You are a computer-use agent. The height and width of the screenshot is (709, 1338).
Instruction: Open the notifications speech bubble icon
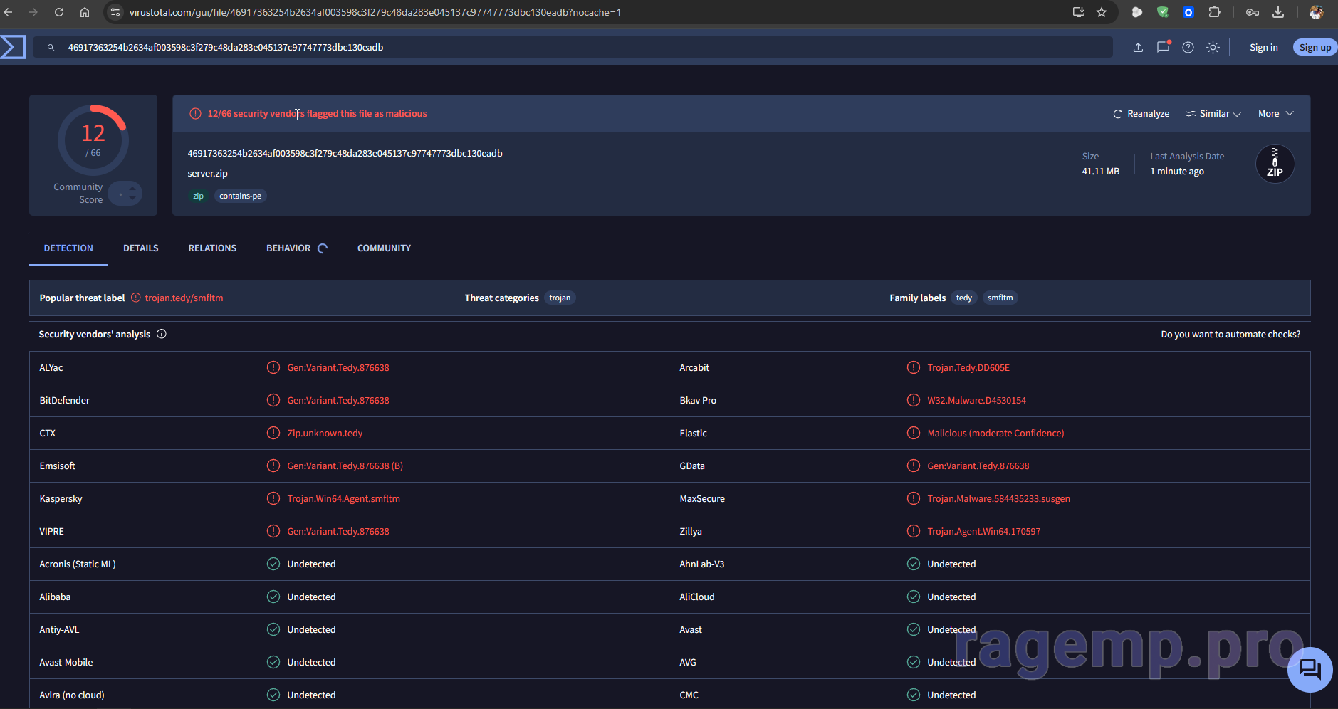1164,47
